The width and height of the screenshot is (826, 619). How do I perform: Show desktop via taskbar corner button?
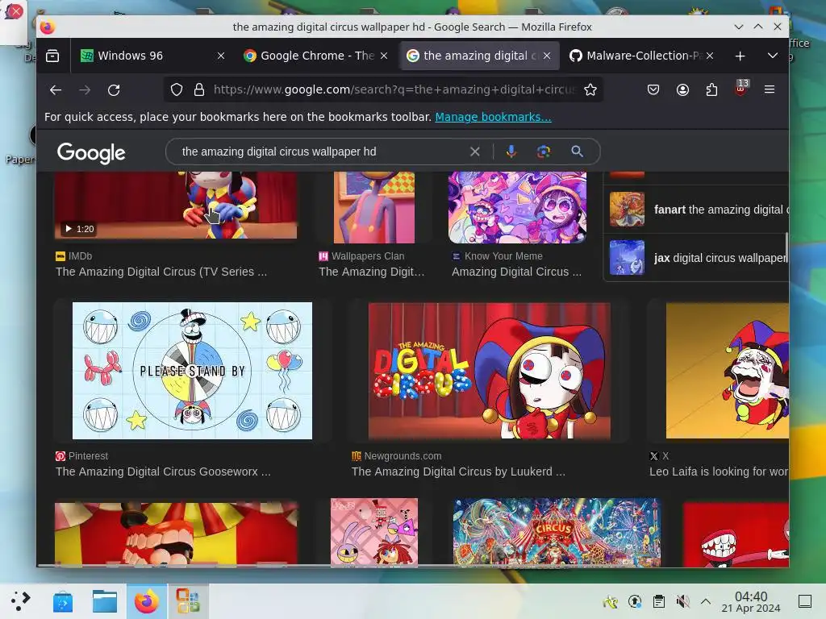(805, 601)
